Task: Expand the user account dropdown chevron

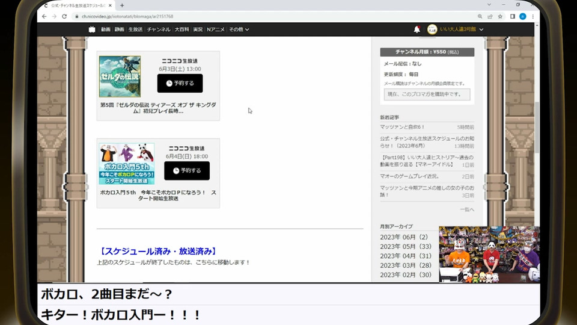Action: [x=481, y=29]
